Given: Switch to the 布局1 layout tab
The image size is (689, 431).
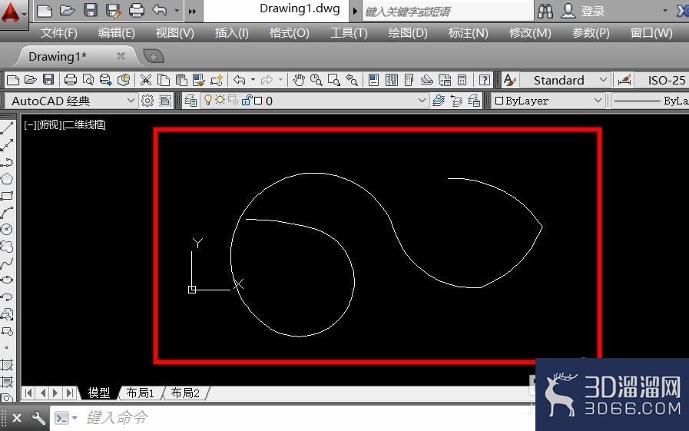Looking at the screenshot, I should [x=140, y=393].
